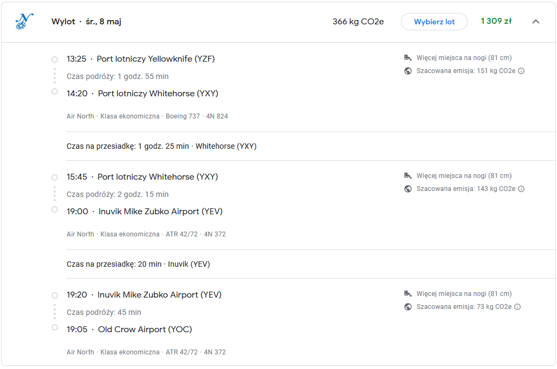Click legroom seat icon for Whitehorse–Inuvik flight

pos(408,176)
